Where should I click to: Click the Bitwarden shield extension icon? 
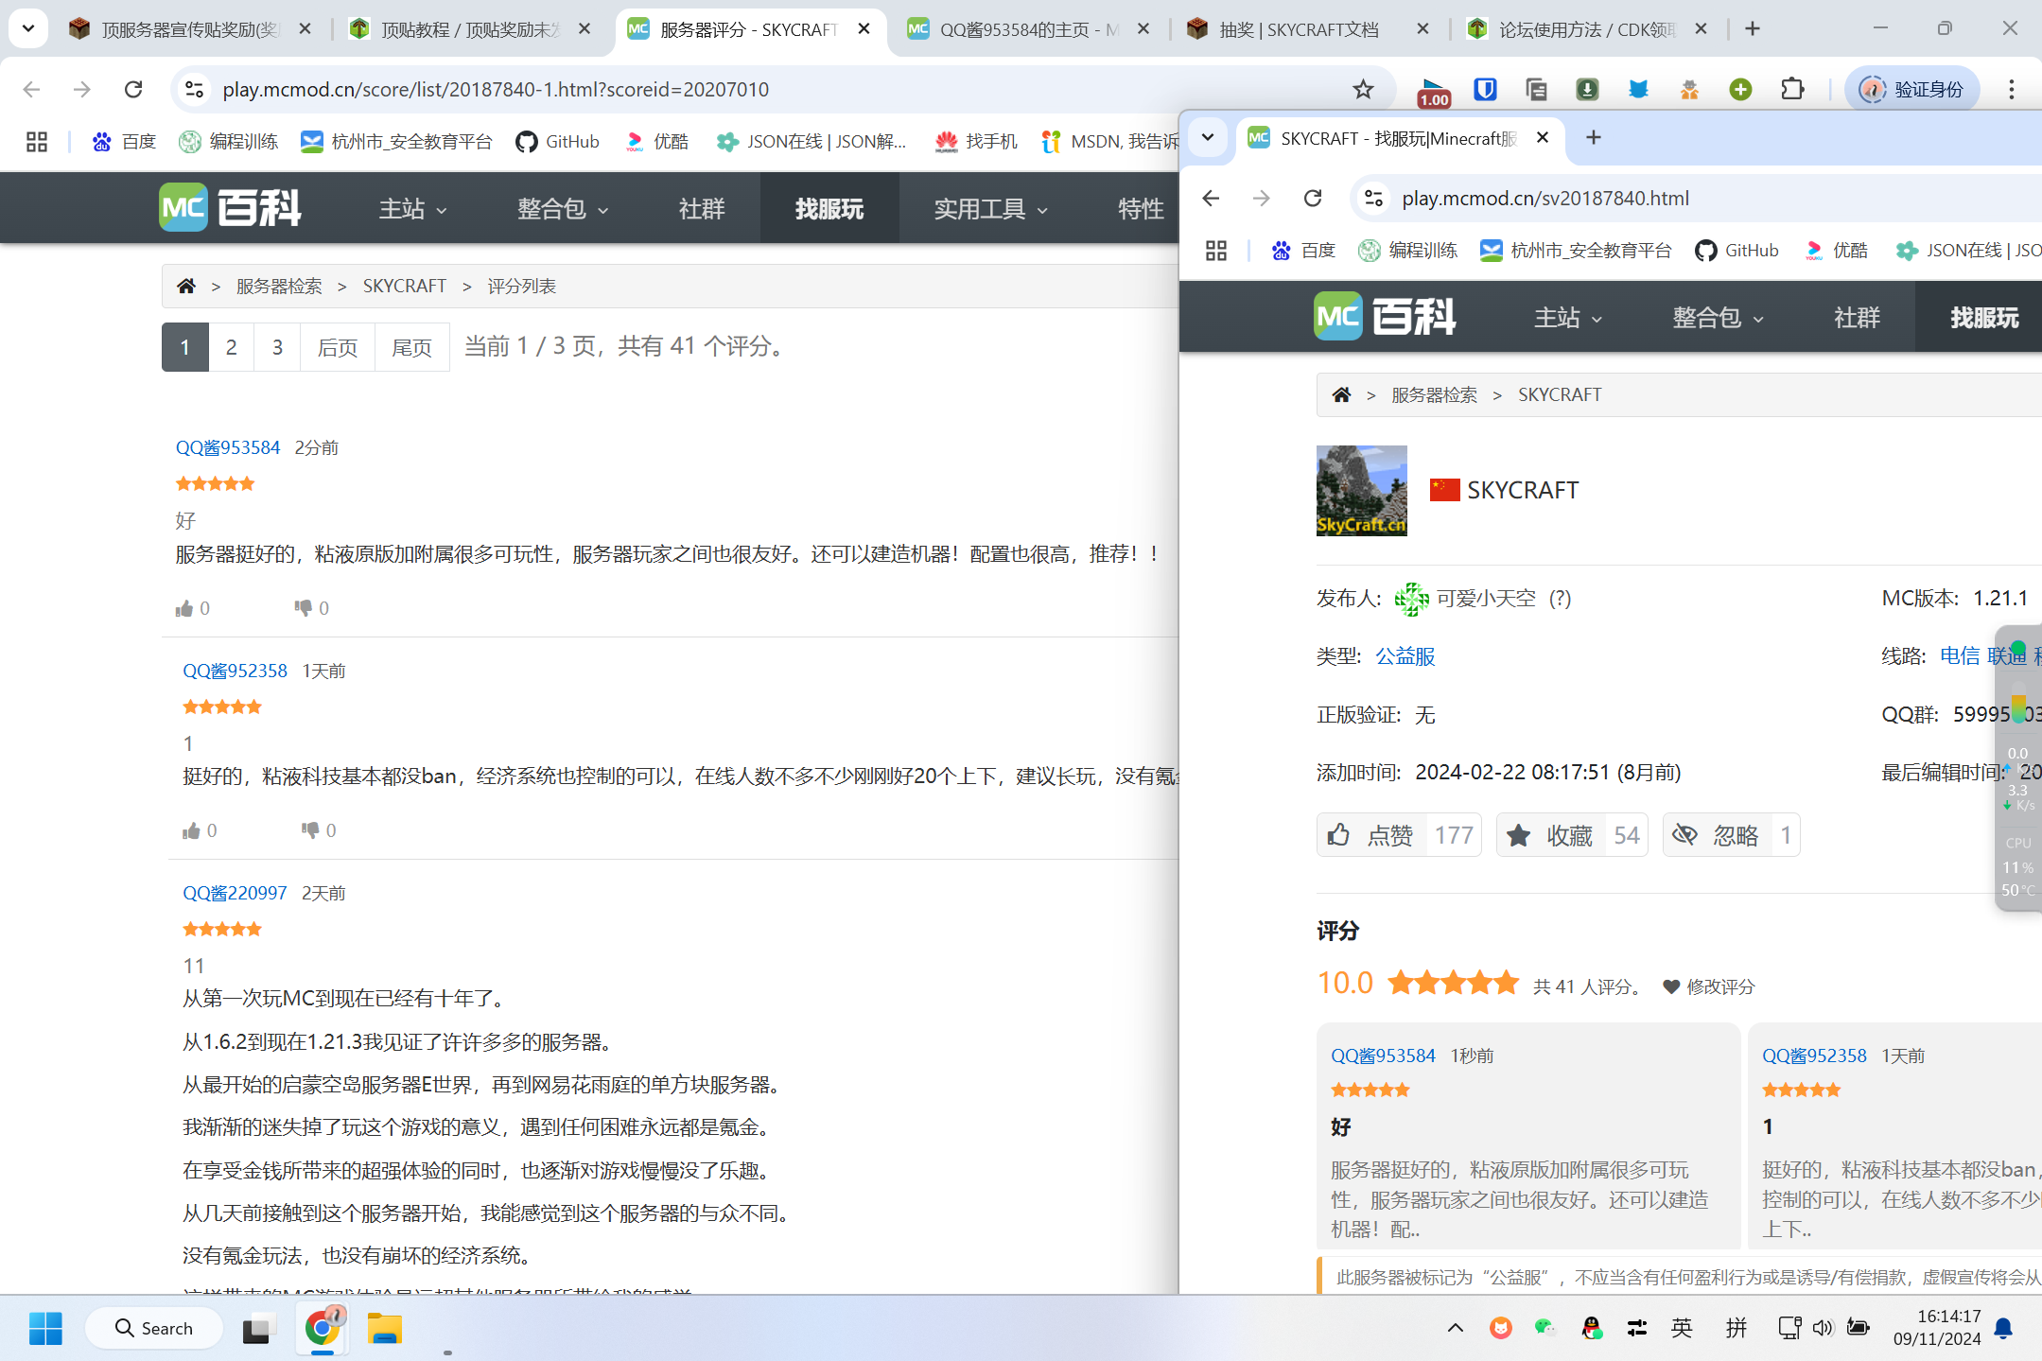click(x=1485, y=89)
